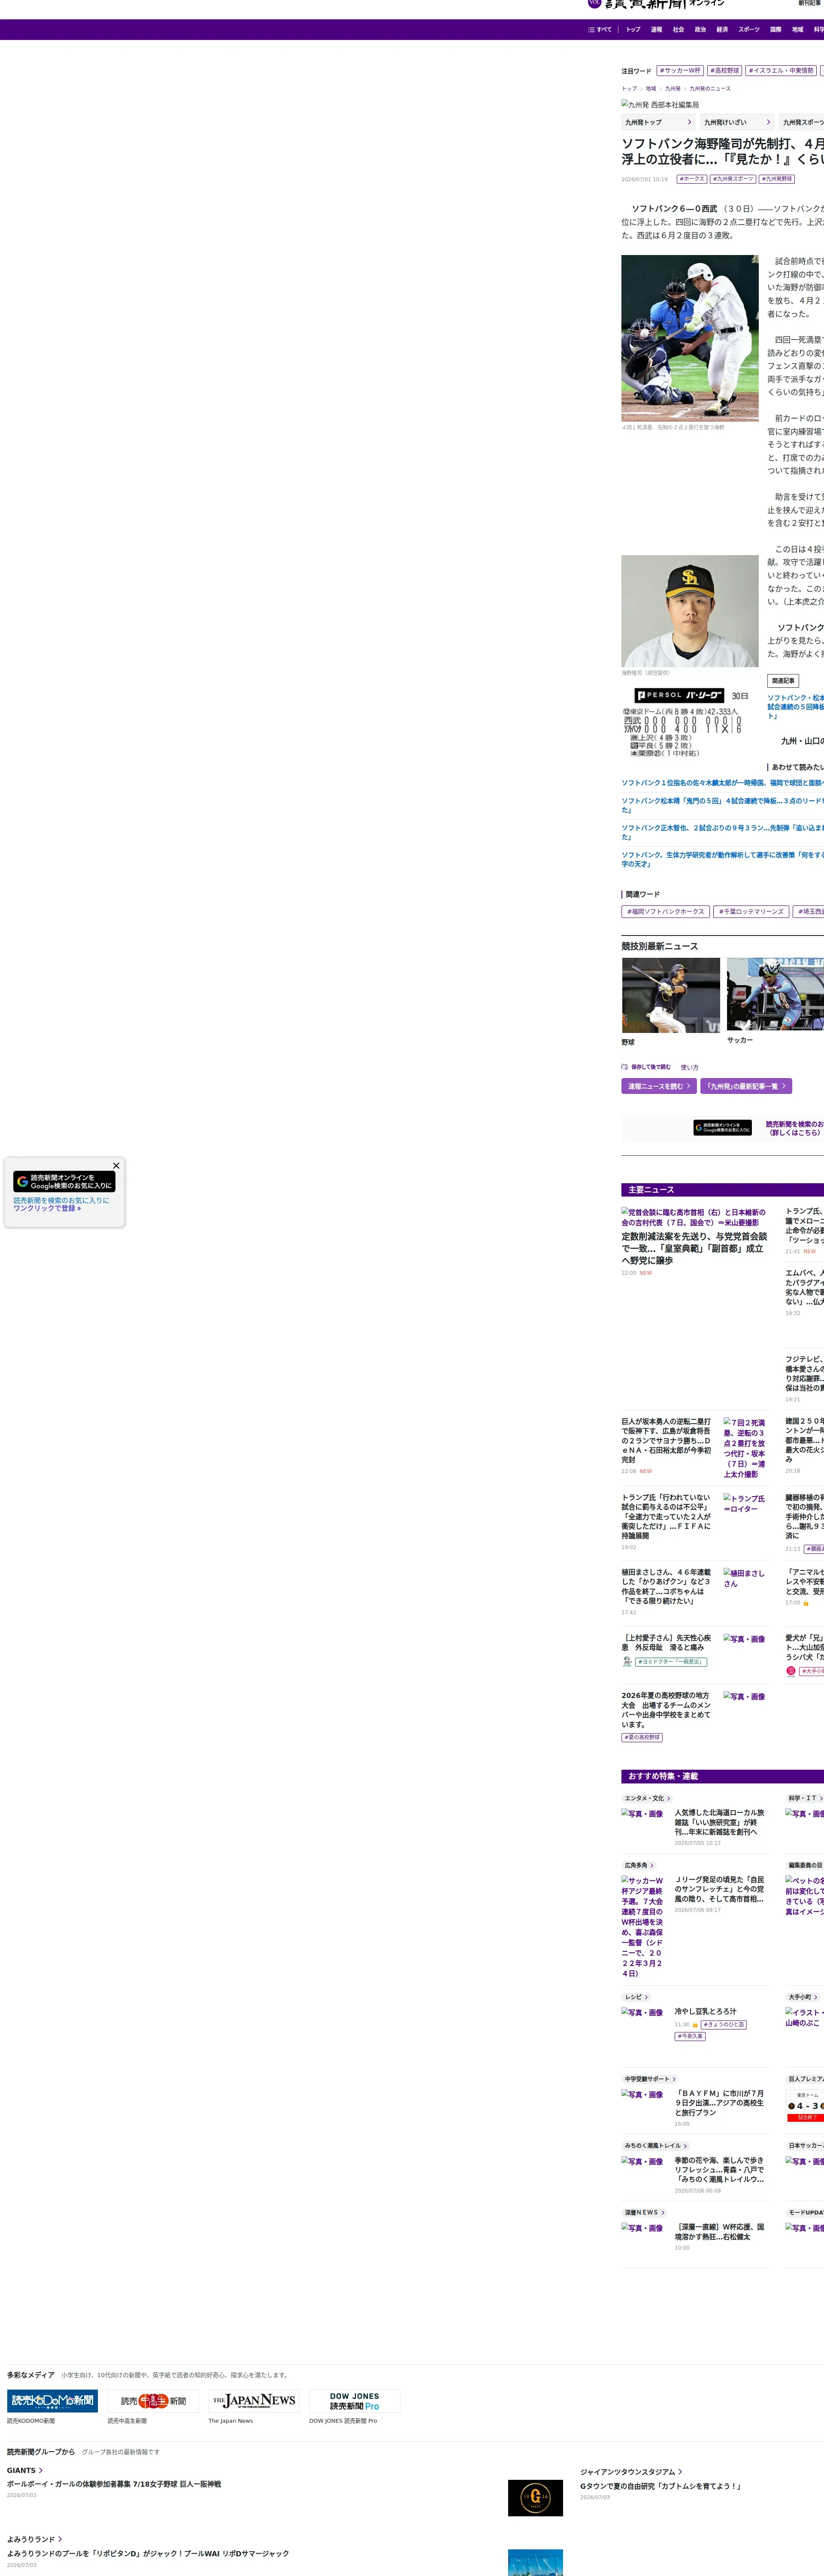Open the Umino Takashi portrait photo

click(690, 611)
